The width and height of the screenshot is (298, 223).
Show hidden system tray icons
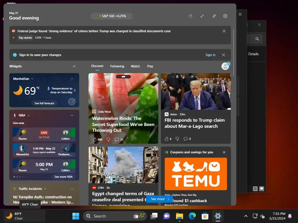point(246,216)
